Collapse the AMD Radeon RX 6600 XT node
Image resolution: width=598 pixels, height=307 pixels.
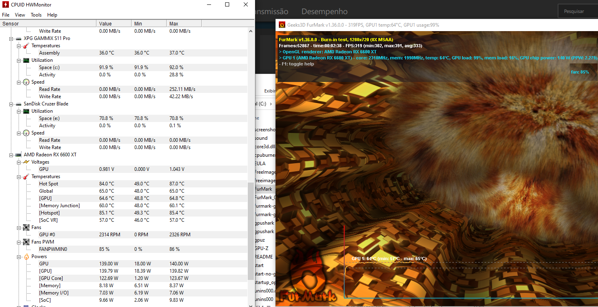coord(11,155)
